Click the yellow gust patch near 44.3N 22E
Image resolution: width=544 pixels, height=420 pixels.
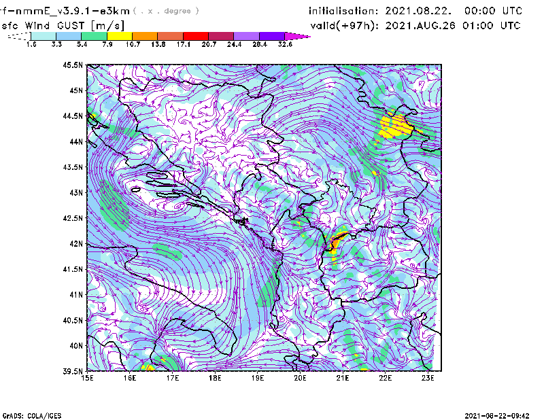(x=394, y=126)
